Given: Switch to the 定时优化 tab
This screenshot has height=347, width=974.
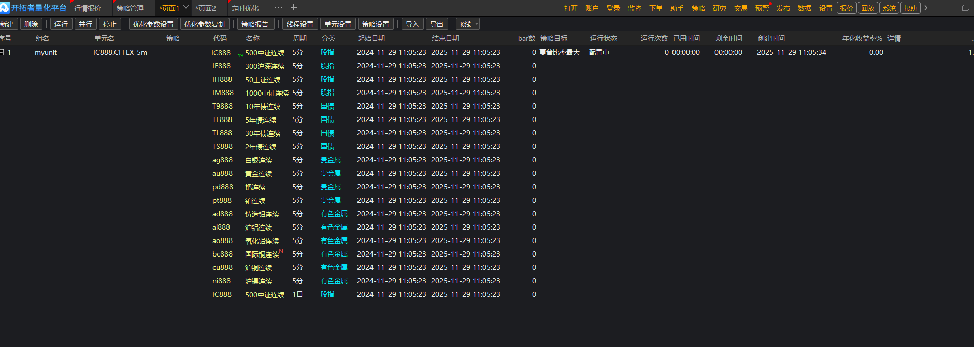Looking at the screenshot, I should point(245,8).
